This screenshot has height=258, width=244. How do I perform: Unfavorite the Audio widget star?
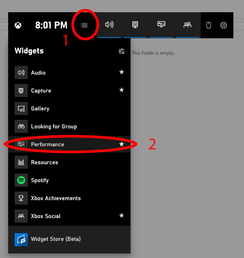point(122,72)
